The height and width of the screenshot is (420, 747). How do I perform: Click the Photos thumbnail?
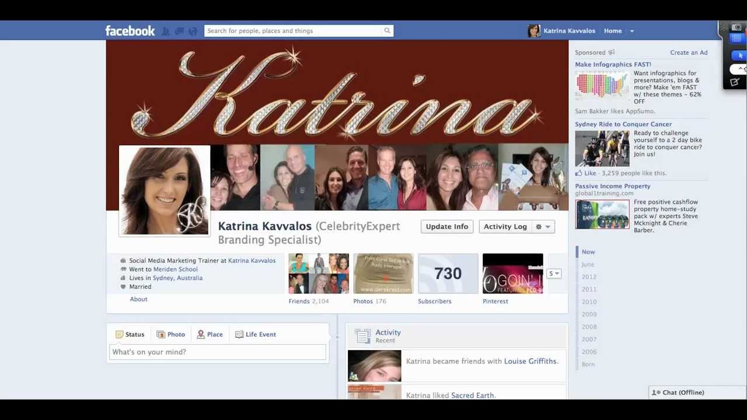pos(383,274)
